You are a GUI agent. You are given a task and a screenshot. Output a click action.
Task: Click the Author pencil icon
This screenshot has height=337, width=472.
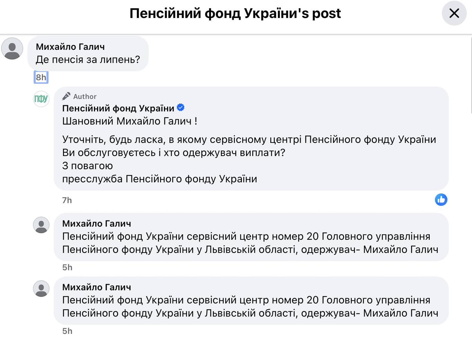point(66,96)
